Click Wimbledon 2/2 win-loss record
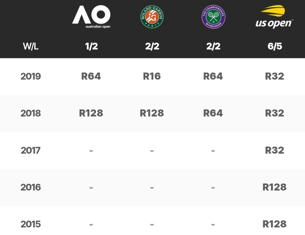The height and width of the screenshot is (235, 305). tap(213, 46)
